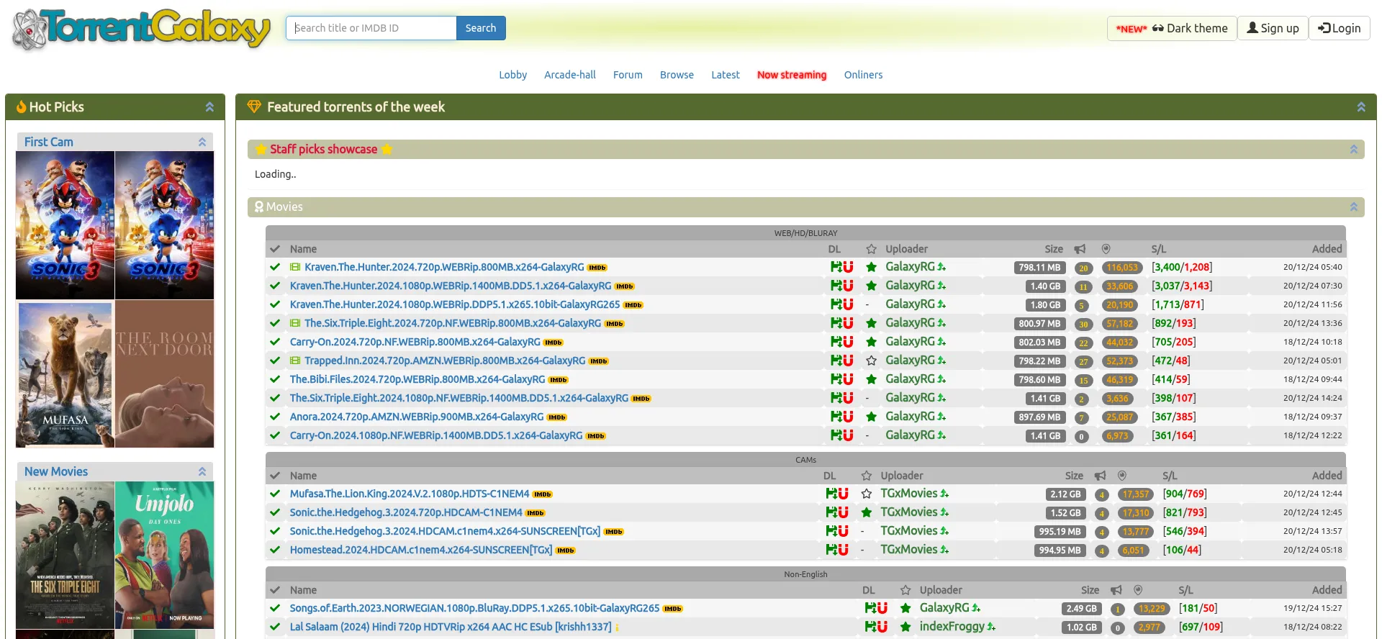Open magnet link for Mufasa.The.Lion.King HDTS
Viewport: 1382px width, 639px height.
[x=843, y=494]
